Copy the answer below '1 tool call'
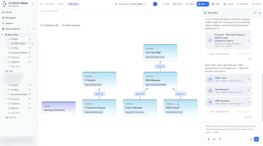This screenshot has width=263, height=146. point(250,59)
